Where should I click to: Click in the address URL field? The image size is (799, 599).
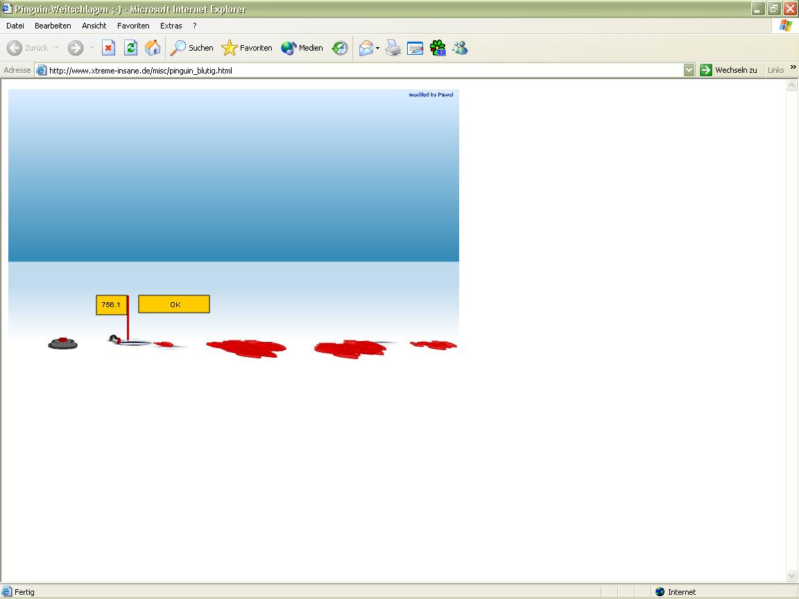tap(347, 70)
